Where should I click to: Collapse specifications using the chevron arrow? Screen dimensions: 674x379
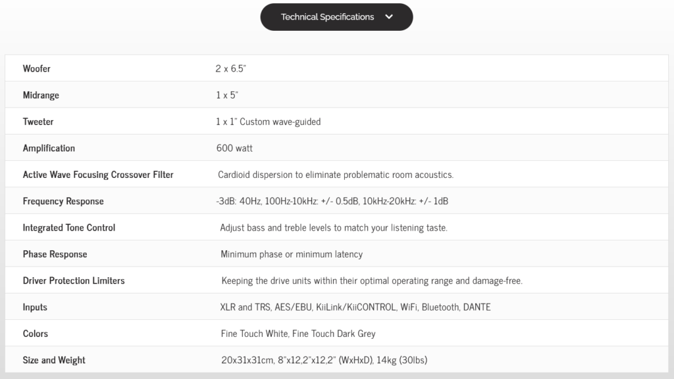pyautogui.click(x=389, y=17)
